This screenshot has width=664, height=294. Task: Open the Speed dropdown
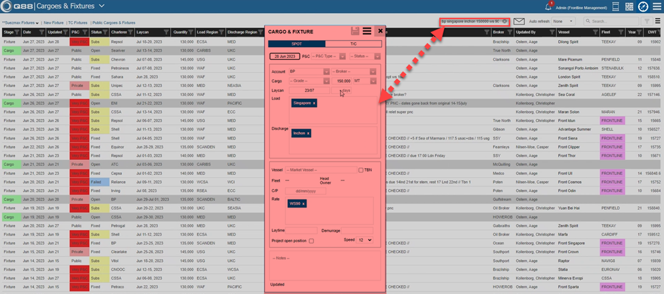[364, 240]
